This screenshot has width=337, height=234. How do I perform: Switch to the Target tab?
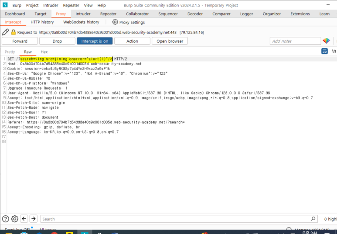[41, 14]
